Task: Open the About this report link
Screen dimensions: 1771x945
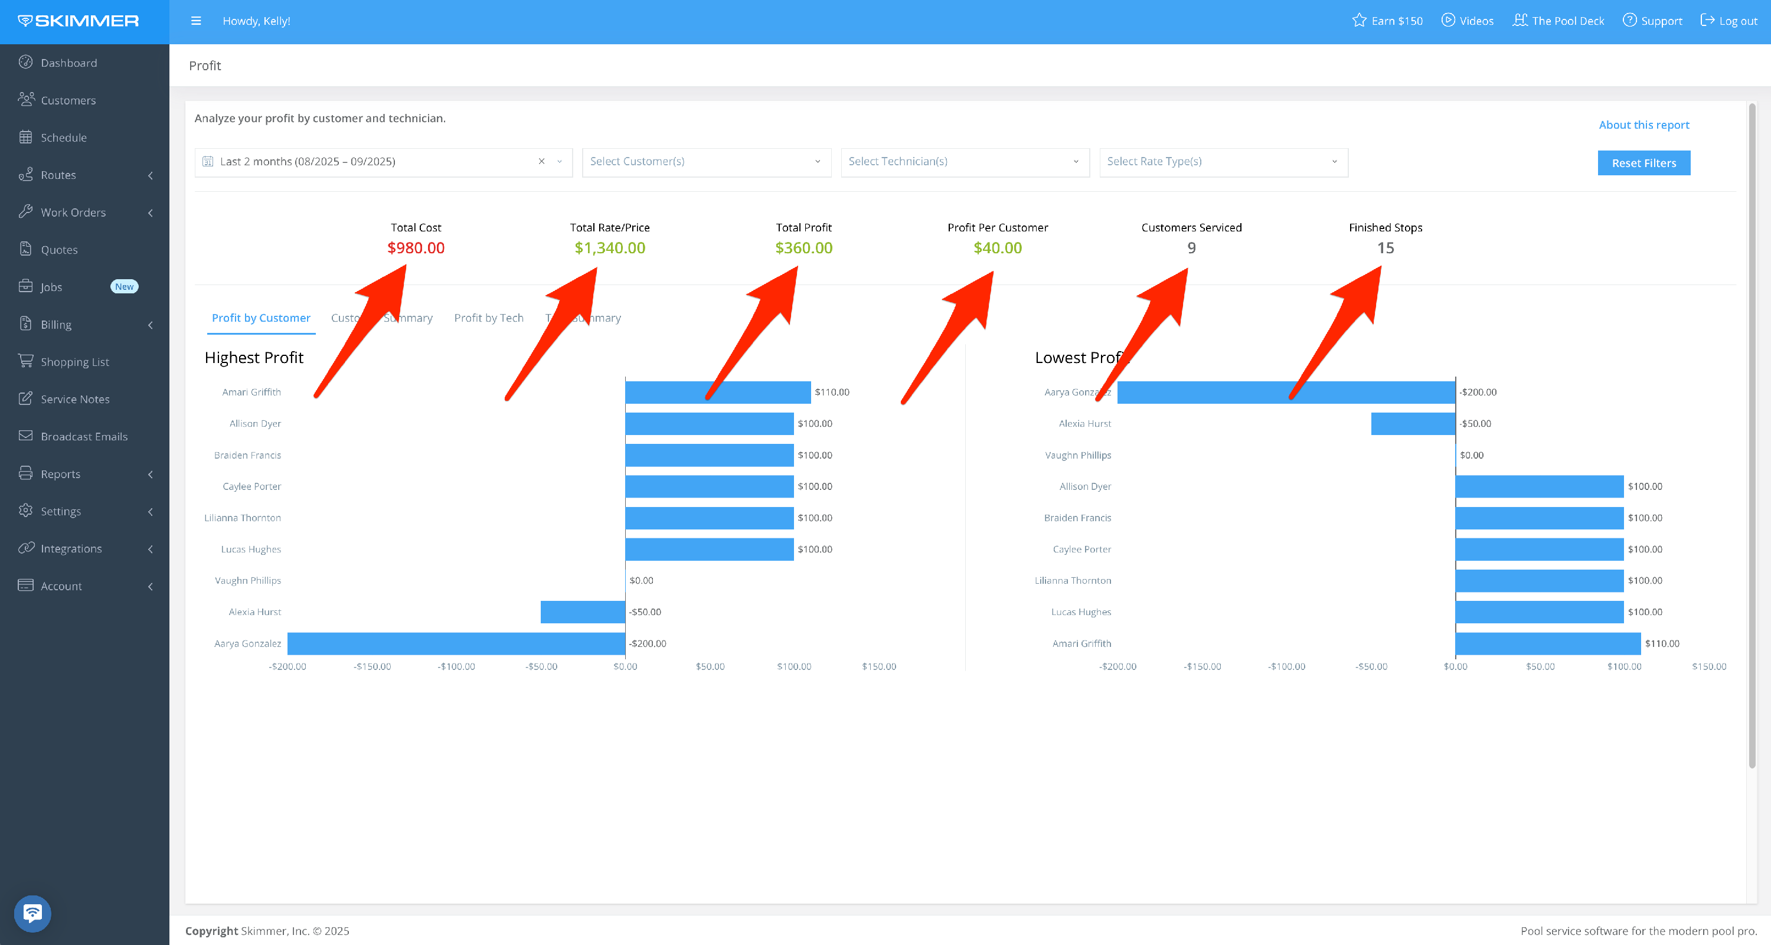Action: 1643,125
